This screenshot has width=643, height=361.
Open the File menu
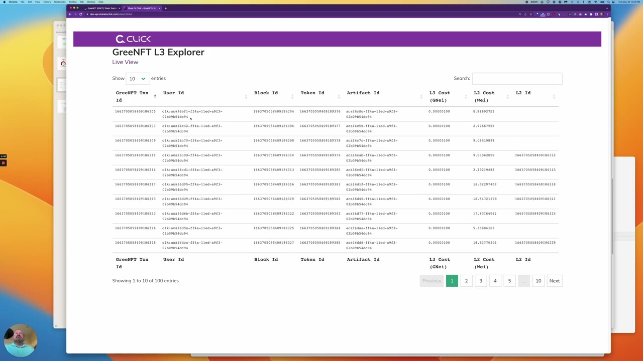tap(23, 2)
